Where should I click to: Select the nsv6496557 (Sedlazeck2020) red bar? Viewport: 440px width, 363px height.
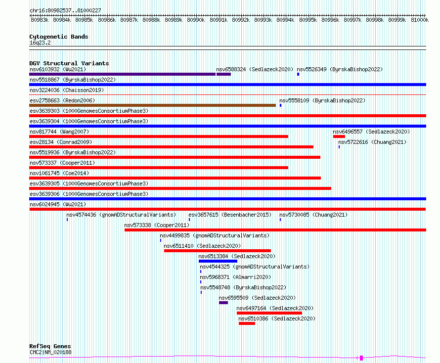[339, 136]
